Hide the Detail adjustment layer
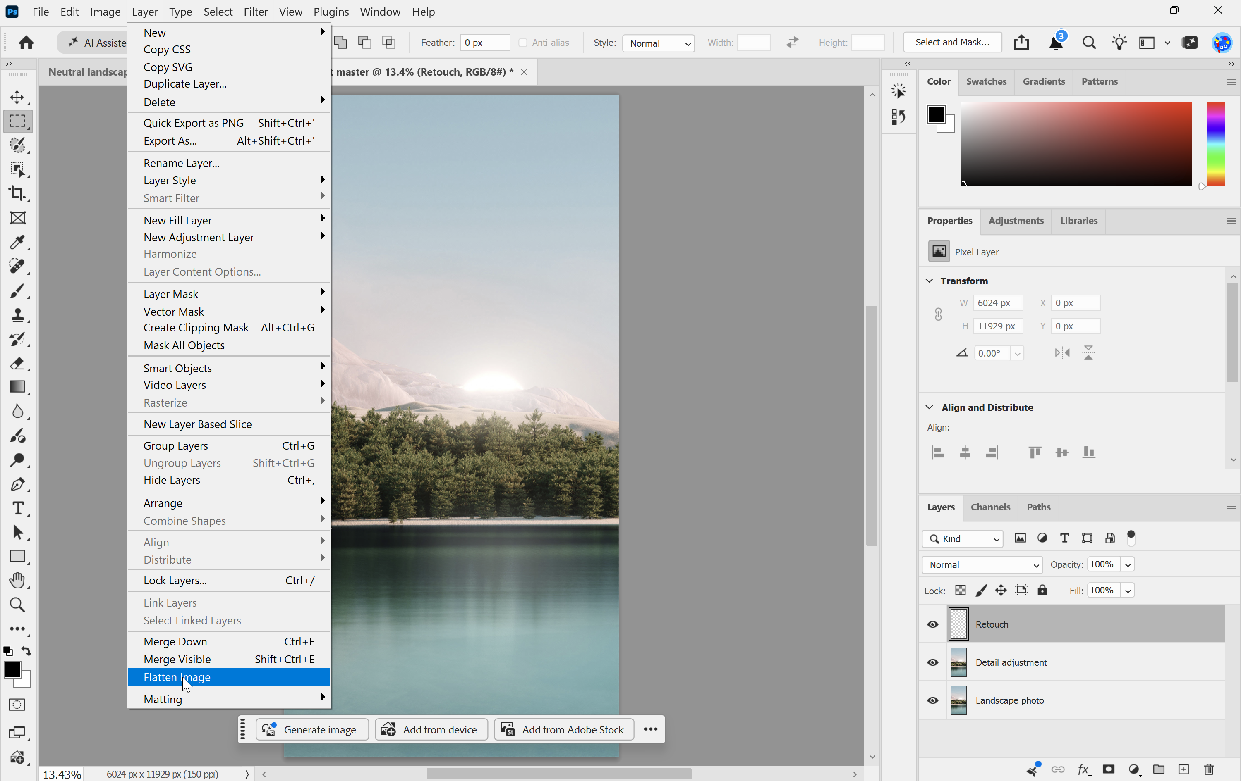 (933, 662)
